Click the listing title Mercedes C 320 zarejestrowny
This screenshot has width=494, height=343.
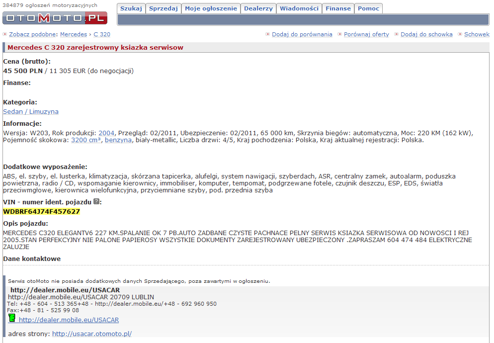(x=95, y=48)
